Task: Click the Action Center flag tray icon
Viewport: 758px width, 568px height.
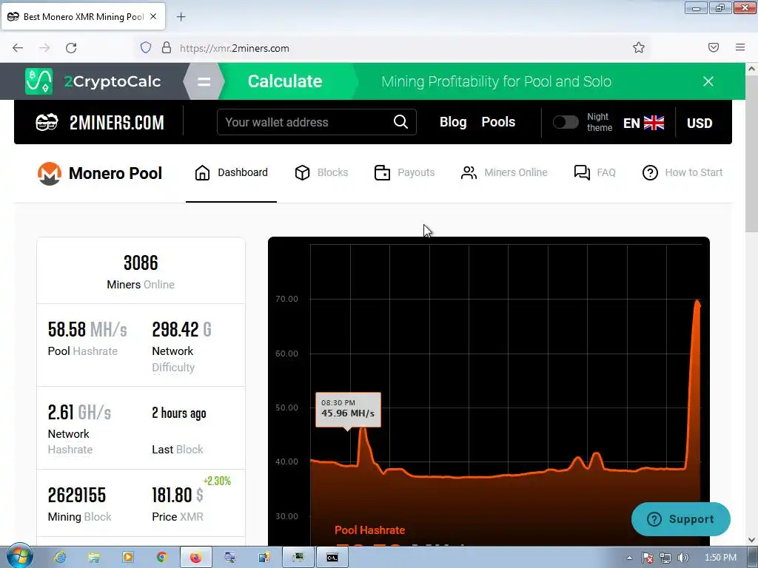Action: click(648, 558)
